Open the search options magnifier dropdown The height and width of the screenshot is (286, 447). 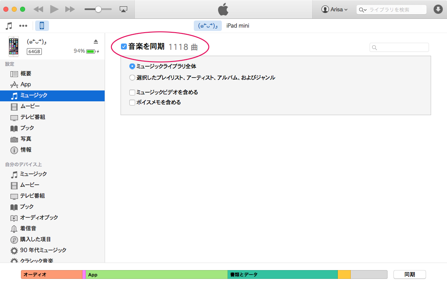[x=362, y=10]
